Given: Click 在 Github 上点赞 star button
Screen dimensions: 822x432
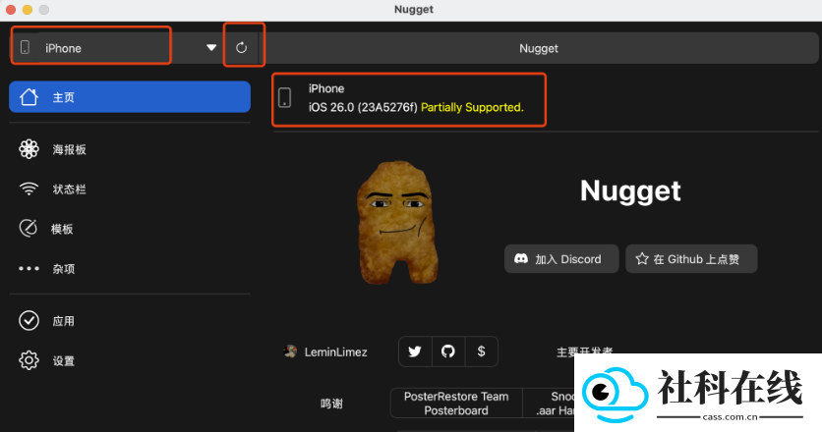Looking at the screenshot, I should (691, 258).
